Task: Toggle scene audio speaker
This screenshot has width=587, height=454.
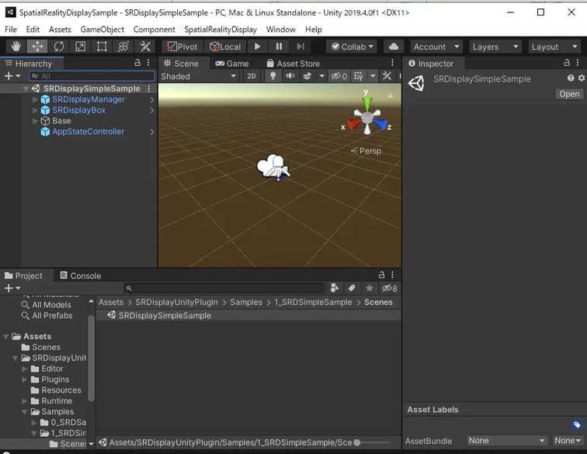Action: pos(290,76)
